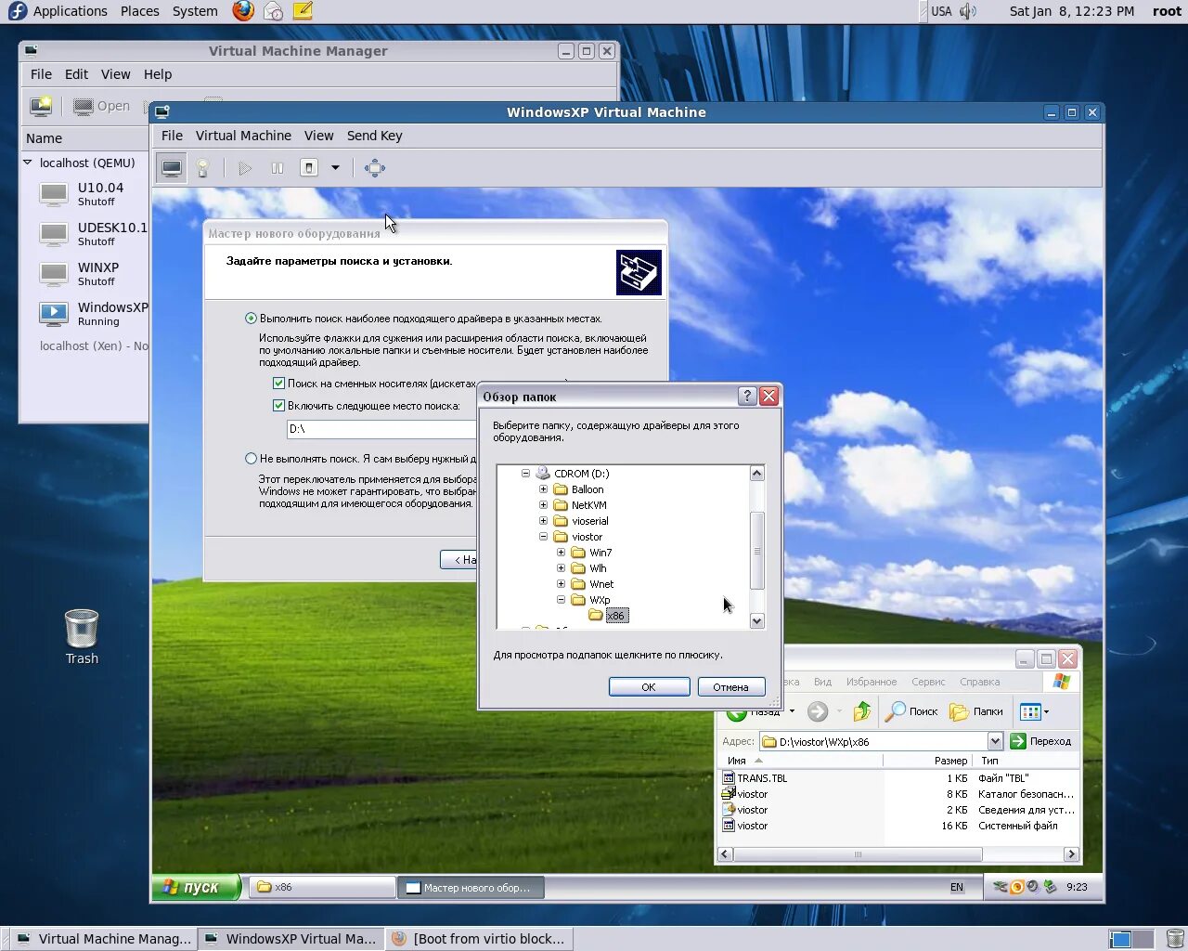
Task: Open the notes launcher icon in top panel
Action: pos(303,11)
